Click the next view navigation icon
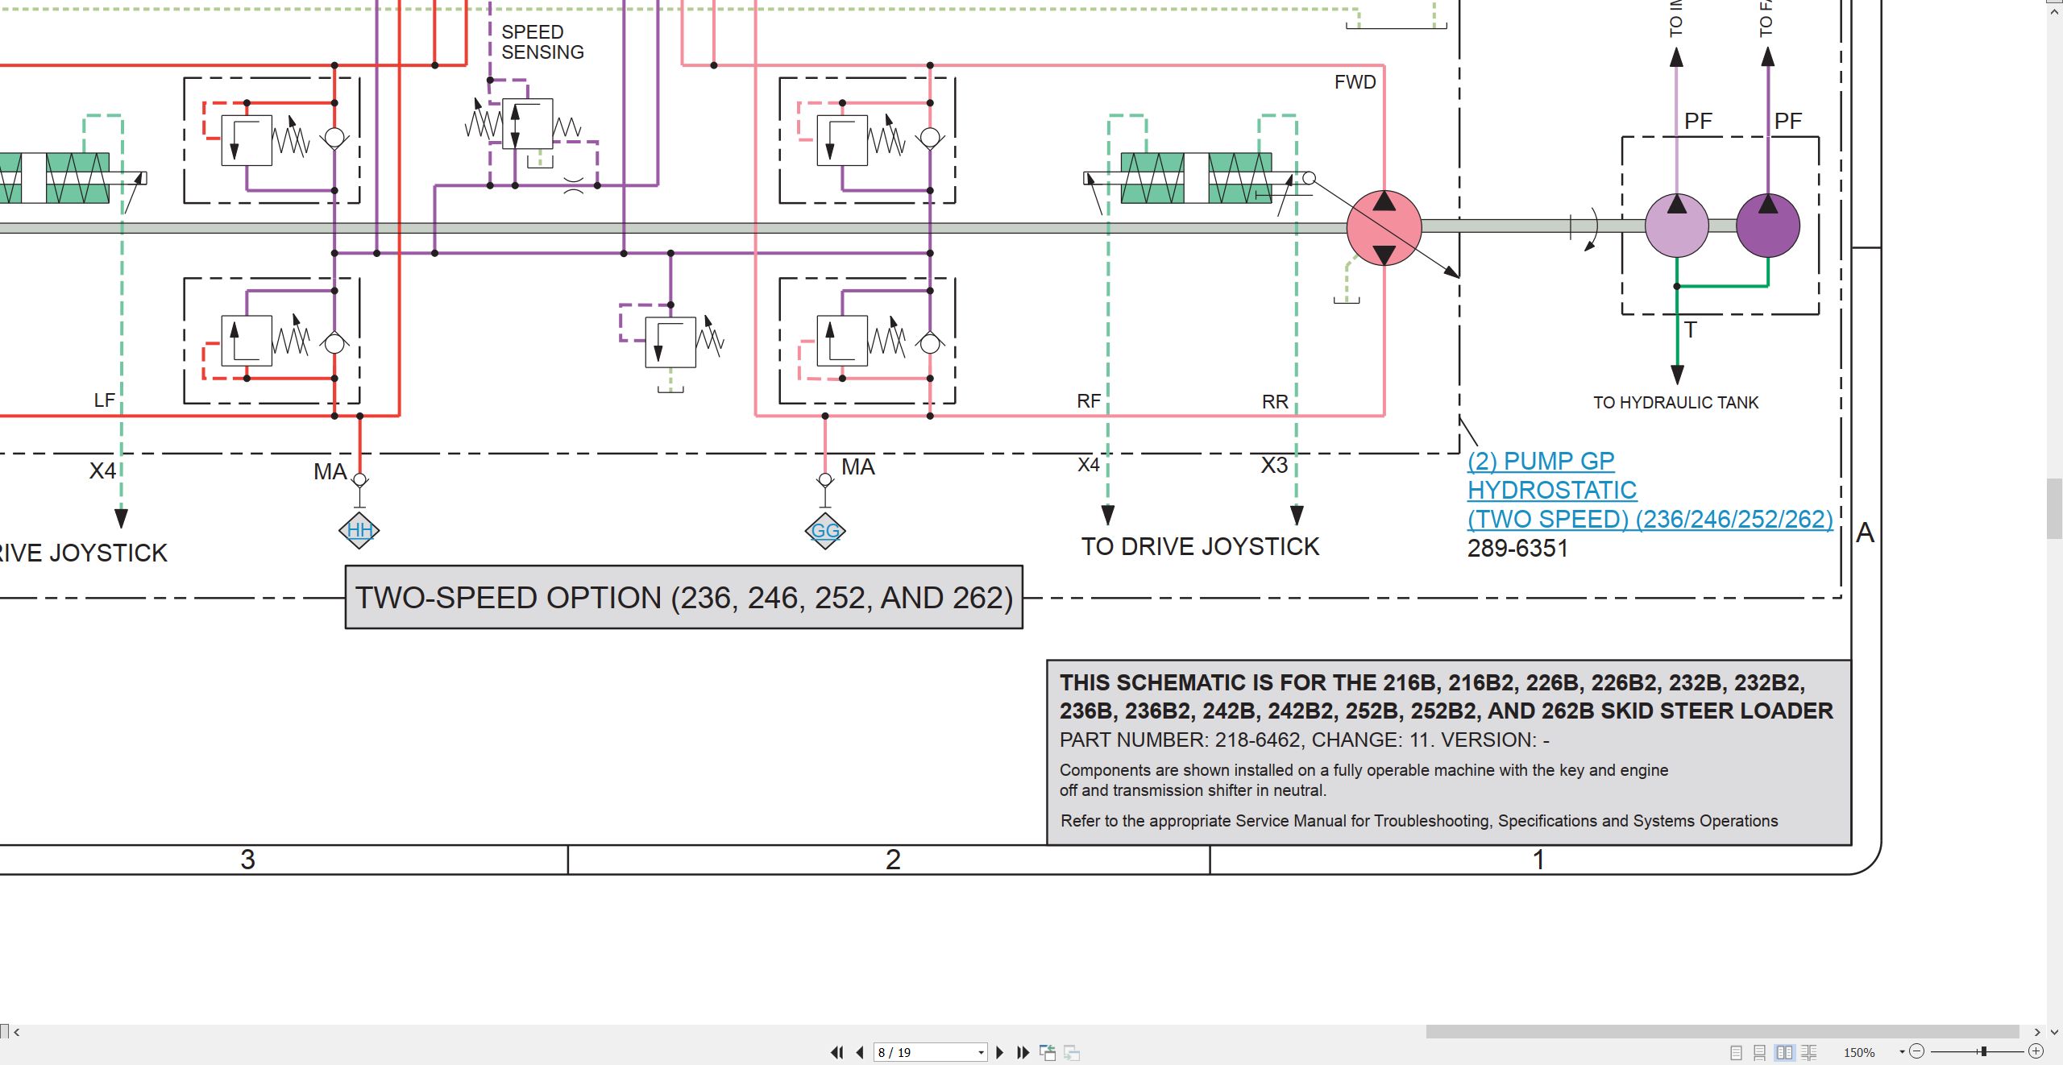The width and height of the screenshot is (2063, 1065). pos(1072,1052)
